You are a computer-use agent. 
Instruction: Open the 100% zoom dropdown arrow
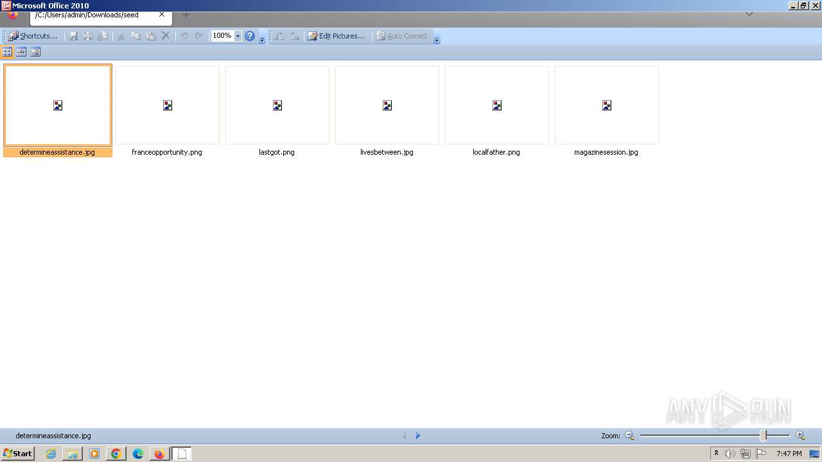click(238, 36)
